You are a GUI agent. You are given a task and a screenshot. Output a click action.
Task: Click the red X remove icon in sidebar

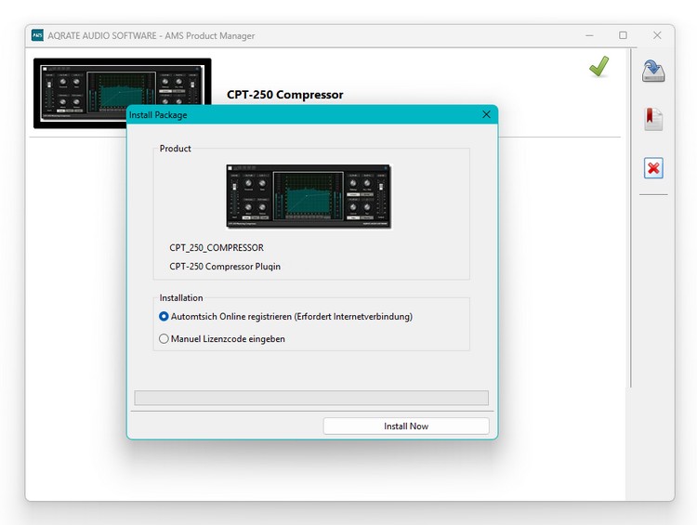coord(653,168)
